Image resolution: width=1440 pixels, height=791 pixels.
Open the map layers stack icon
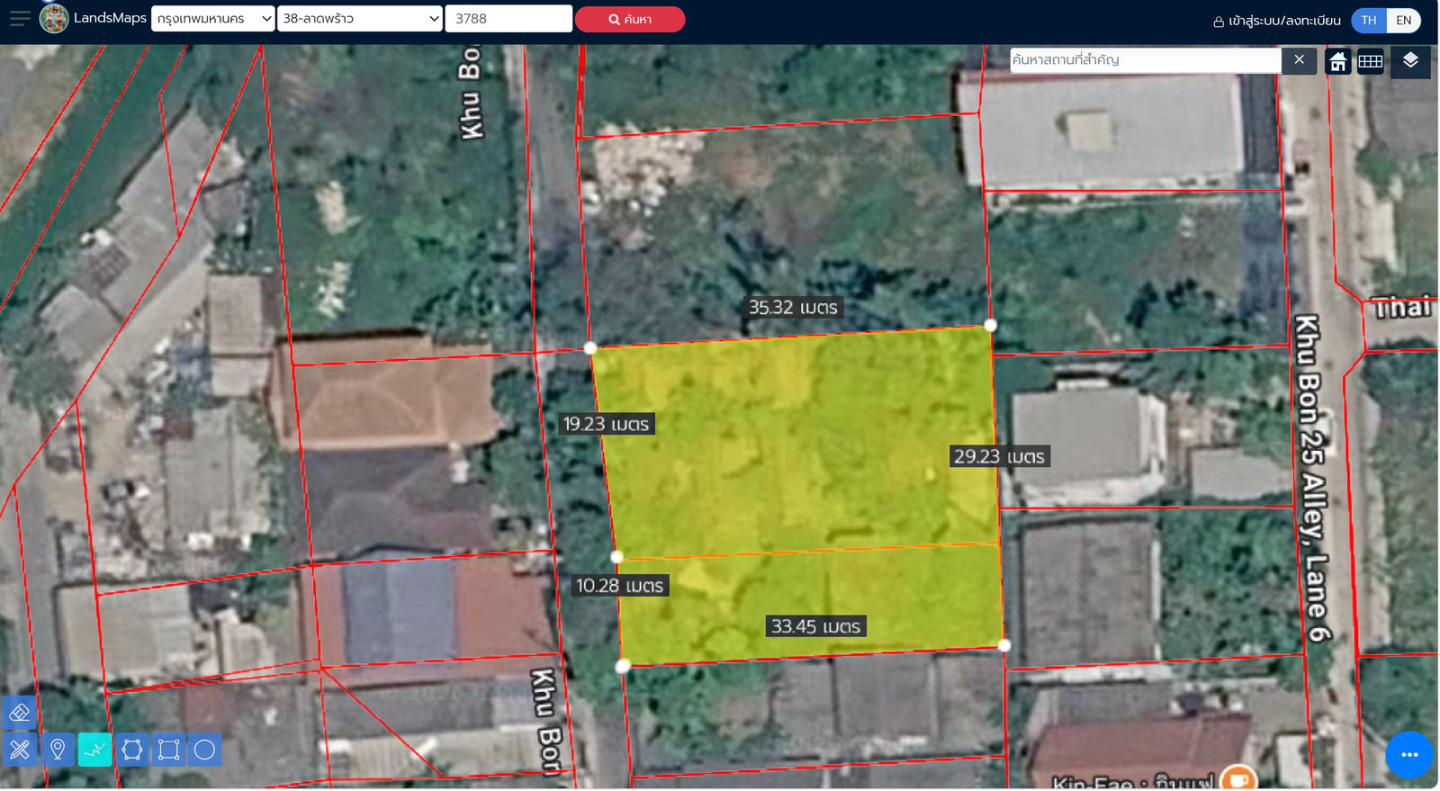tap(1410, 61)
